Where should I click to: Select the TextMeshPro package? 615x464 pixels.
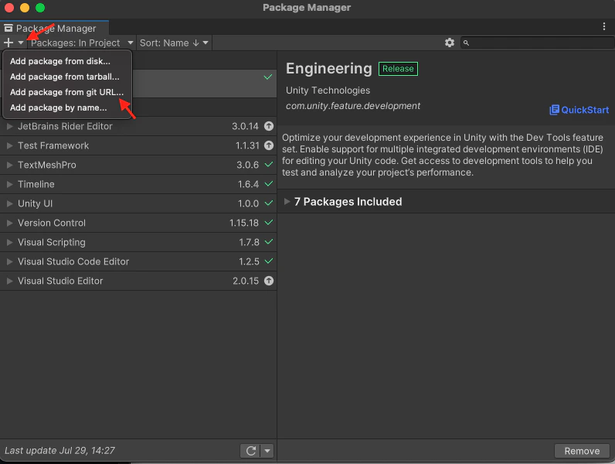[138, 165]
